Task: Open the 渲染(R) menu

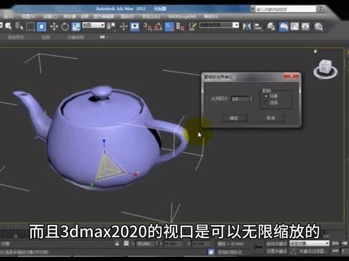Action: click(127, 17)
